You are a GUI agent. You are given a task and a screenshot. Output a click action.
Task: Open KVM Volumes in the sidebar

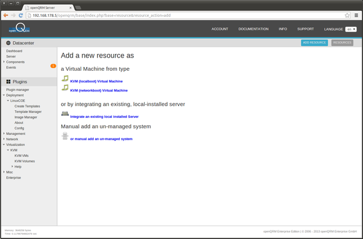point(25,161)
